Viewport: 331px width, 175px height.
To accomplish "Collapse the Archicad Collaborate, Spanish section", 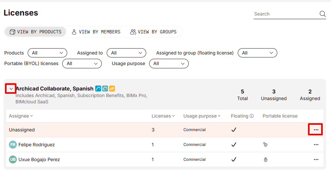I will (11, 88).
